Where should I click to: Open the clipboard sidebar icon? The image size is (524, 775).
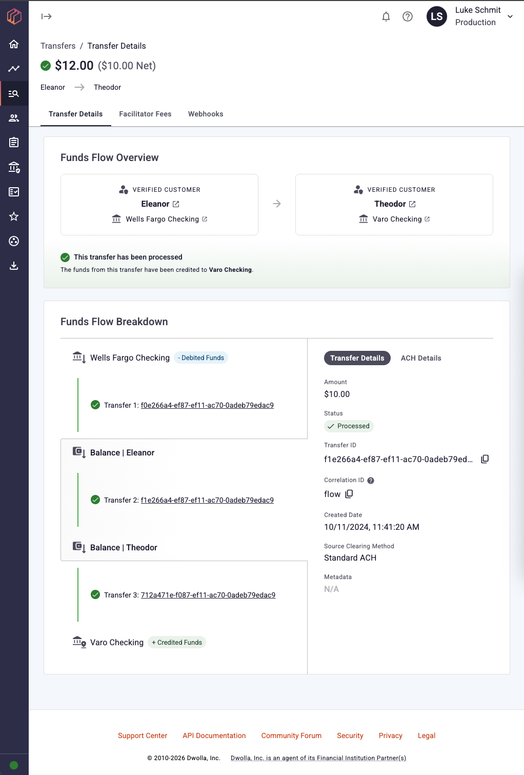[14, 142]
